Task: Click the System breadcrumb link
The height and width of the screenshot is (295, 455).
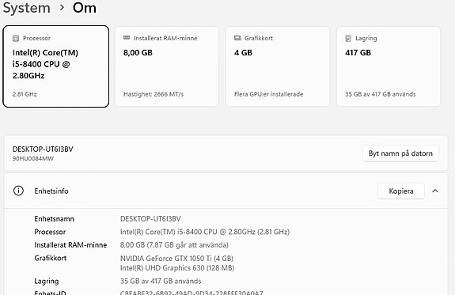Action: (27, 8)
